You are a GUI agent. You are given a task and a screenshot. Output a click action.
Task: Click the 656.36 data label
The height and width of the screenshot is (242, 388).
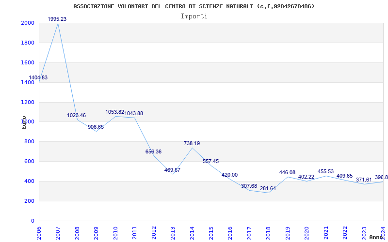click(153, 151)
